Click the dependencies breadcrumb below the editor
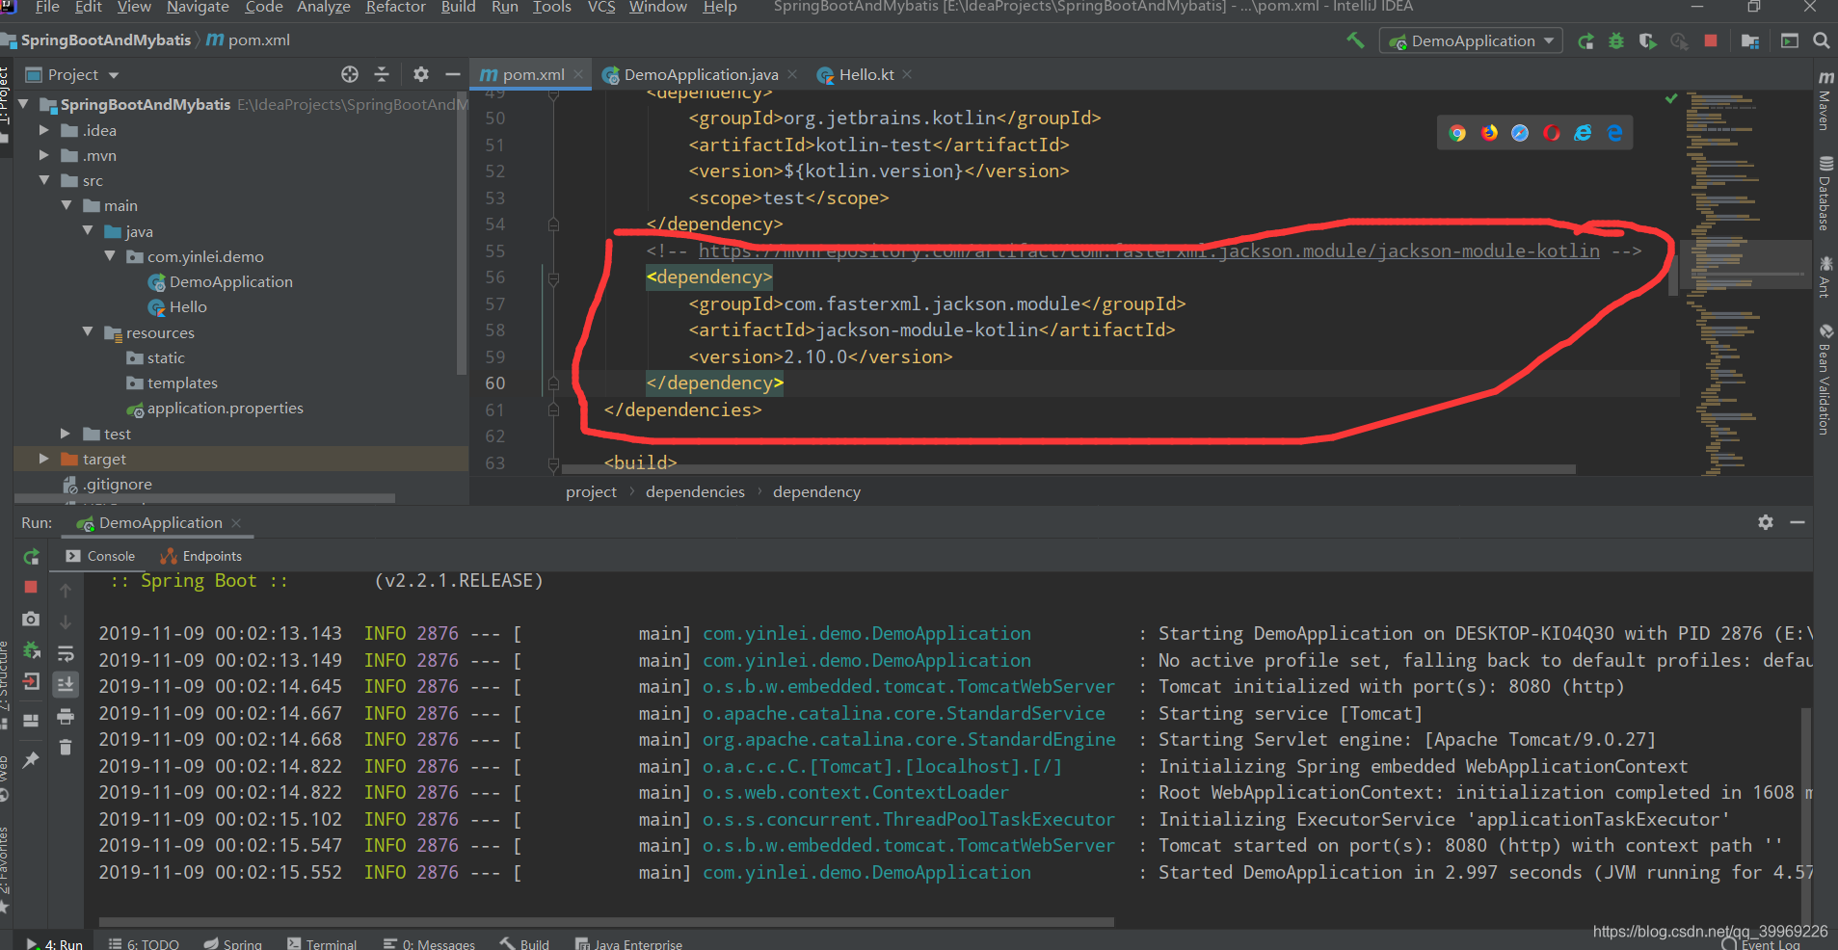 click(694, 491)
